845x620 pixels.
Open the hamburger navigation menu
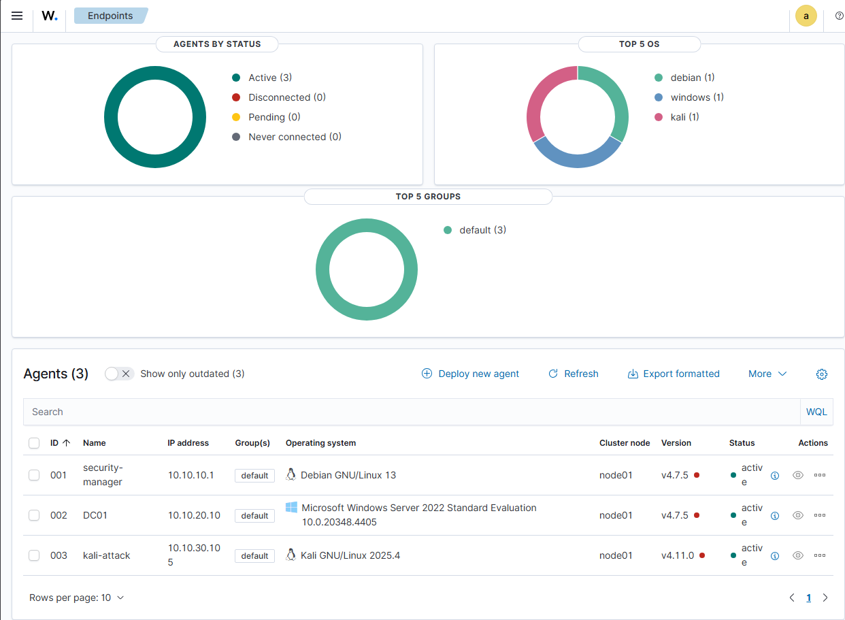(17, 15)
